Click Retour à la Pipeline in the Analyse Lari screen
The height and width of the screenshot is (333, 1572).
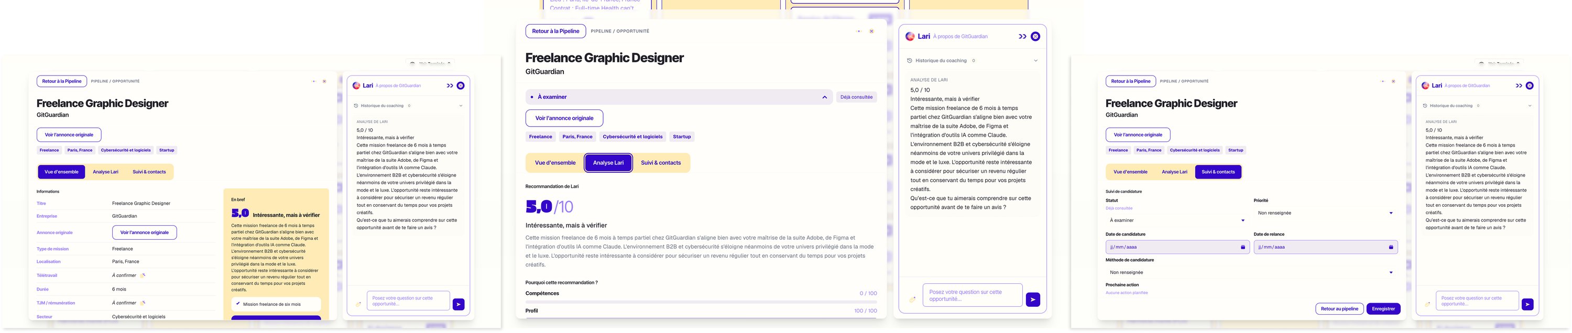point(555,31)
